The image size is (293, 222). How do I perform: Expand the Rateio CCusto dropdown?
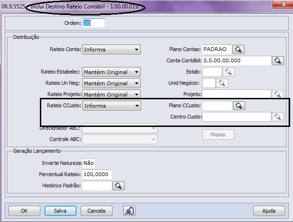112,106
